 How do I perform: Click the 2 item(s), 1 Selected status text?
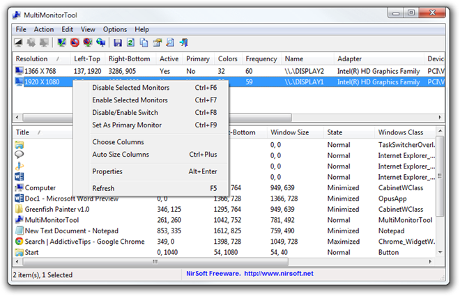43,275
